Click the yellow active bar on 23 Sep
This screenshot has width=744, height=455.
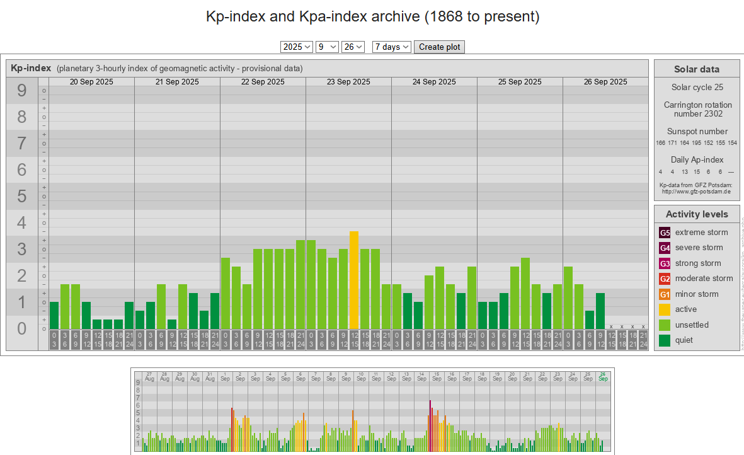pos(354,280)
